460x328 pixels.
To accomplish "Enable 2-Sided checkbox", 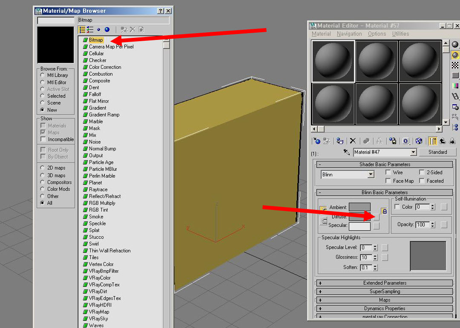I will pyautogui.click(x=422, y=172).
